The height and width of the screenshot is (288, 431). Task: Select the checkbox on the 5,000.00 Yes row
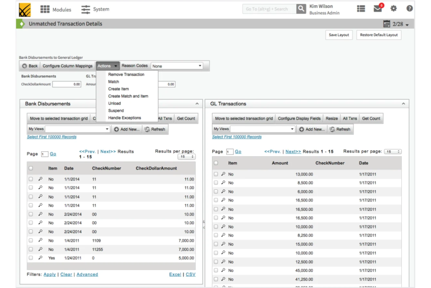(31, 258)
